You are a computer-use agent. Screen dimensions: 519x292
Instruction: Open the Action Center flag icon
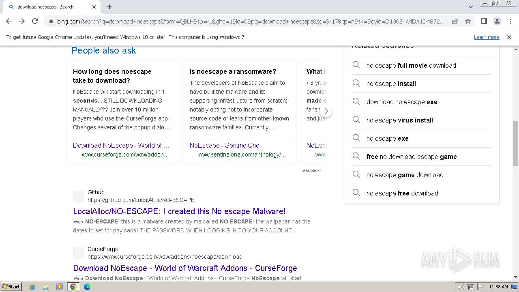click(480, 287)
